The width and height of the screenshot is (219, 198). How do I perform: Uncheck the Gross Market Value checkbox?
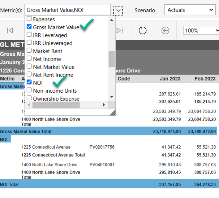(x=29, y=27)
